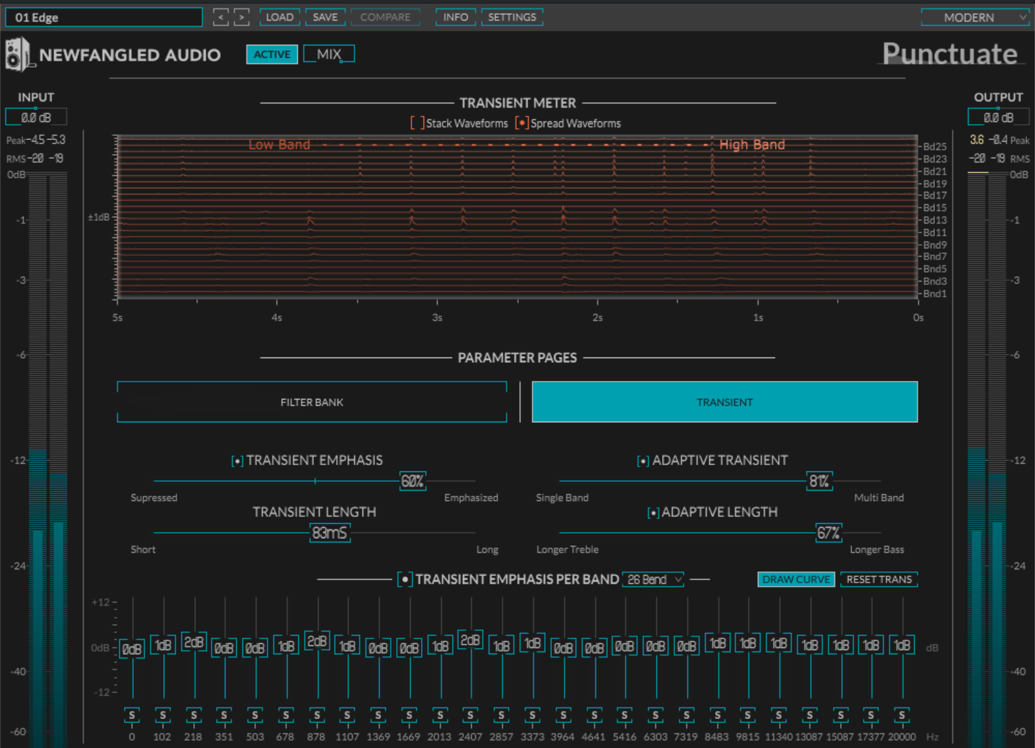Solo the 9815 Hz band
1035x748 pixels.
pos(748,716)
